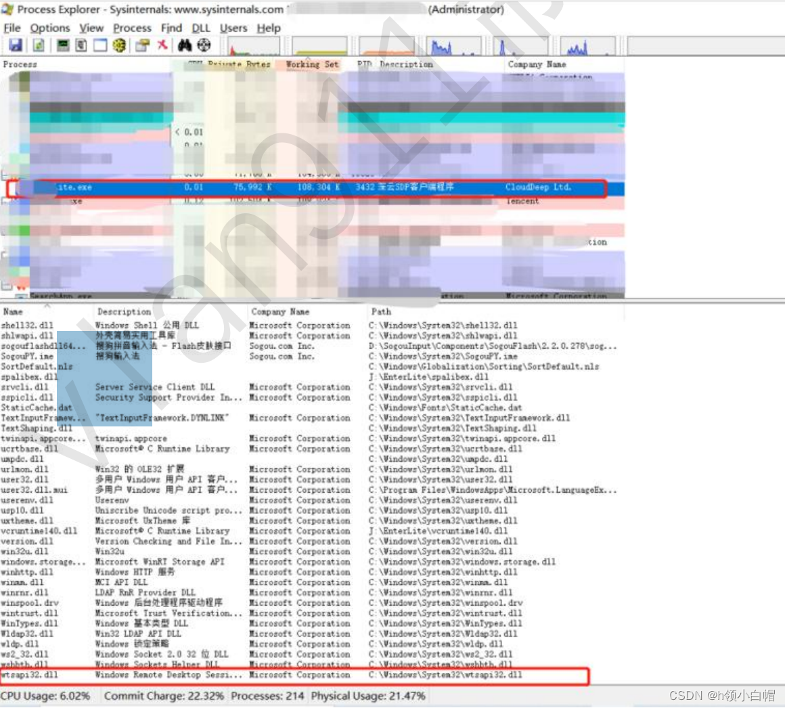This screenshot has height=708, width=785.
Task: Click the CPU usage mini-graph in toolbar
Action: point(254,45)
